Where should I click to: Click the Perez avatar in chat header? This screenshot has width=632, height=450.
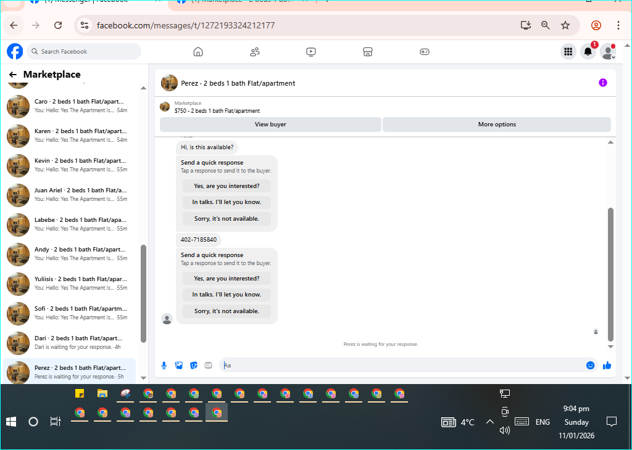tap(169, 83)
